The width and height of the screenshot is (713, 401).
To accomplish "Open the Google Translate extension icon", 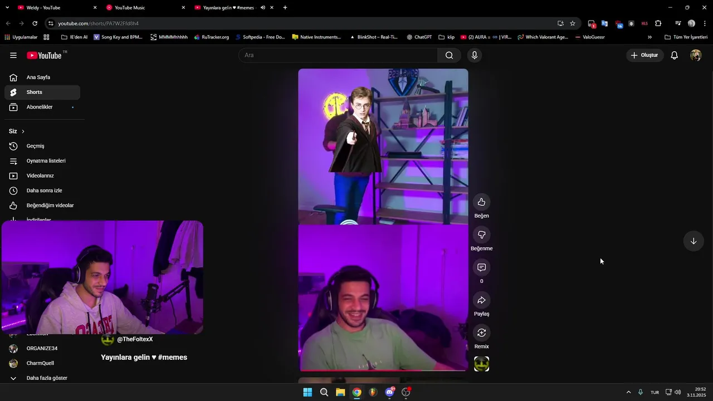I will (604, 23).
